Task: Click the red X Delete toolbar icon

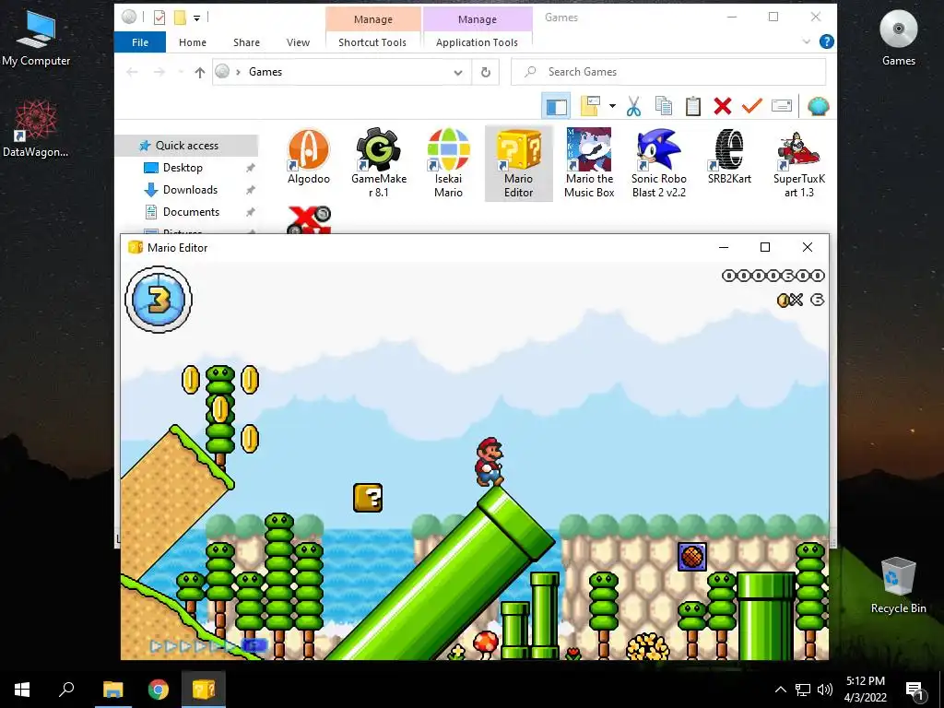Action: coord(723,107)
